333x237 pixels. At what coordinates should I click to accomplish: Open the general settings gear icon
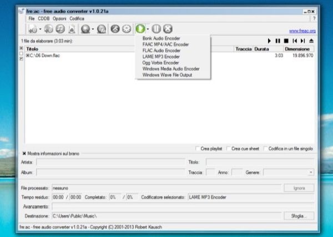[127, 29]
